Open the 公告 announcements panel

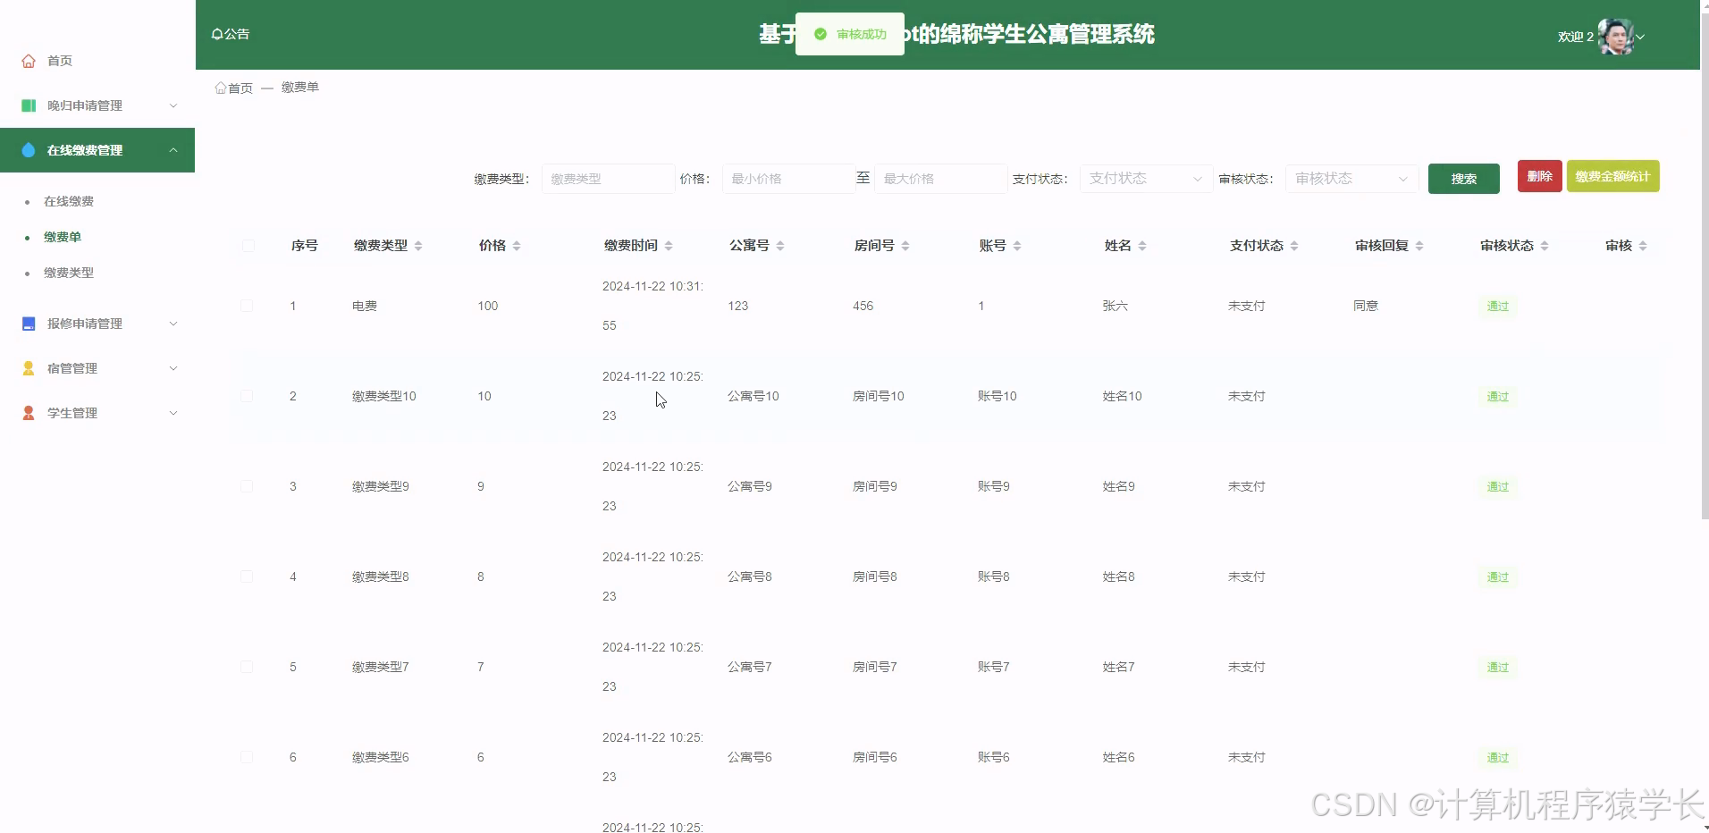231,33
